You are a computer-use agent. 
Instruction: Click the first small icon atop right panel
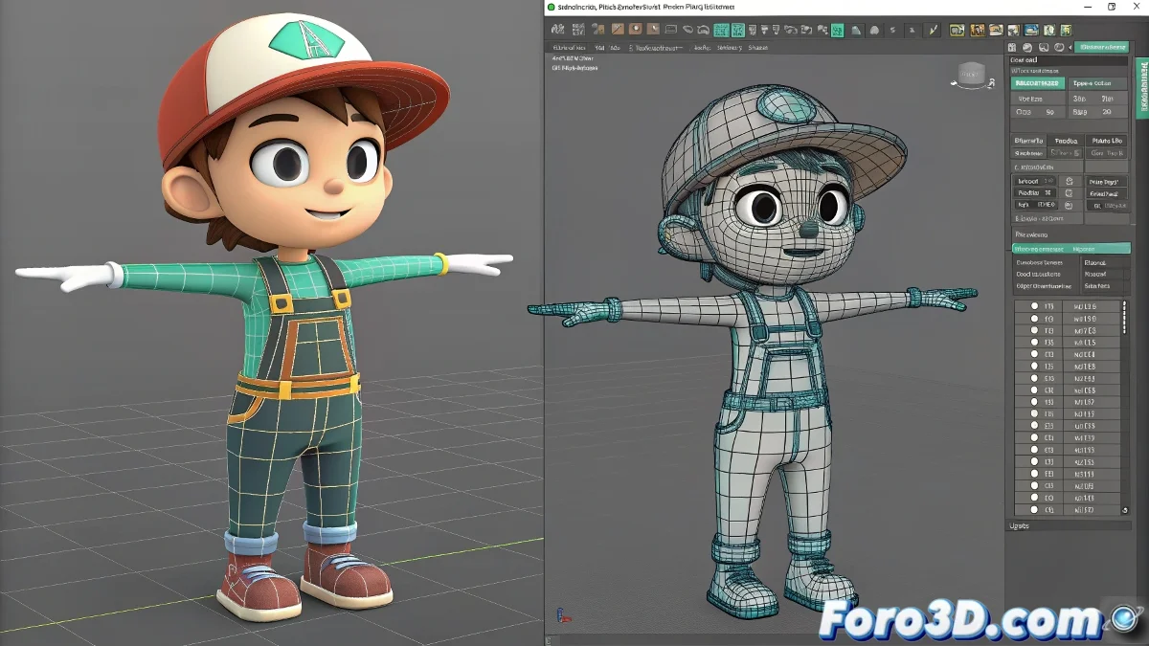(x=1012, y=47)
